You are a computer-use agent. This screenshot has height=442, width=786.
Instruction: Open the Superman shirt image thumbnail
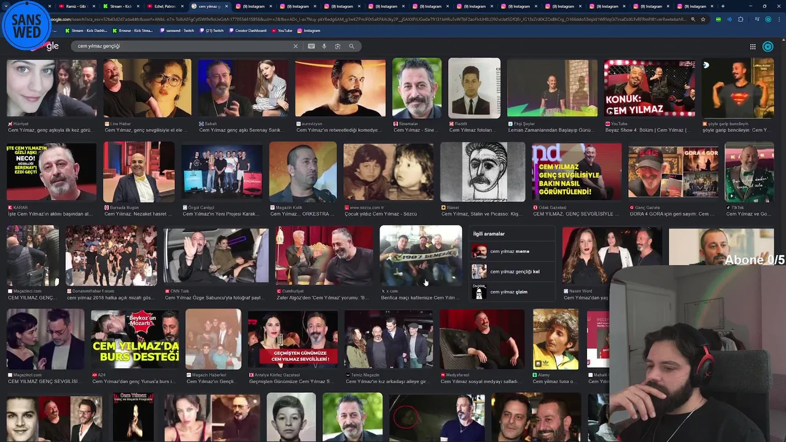738,88
